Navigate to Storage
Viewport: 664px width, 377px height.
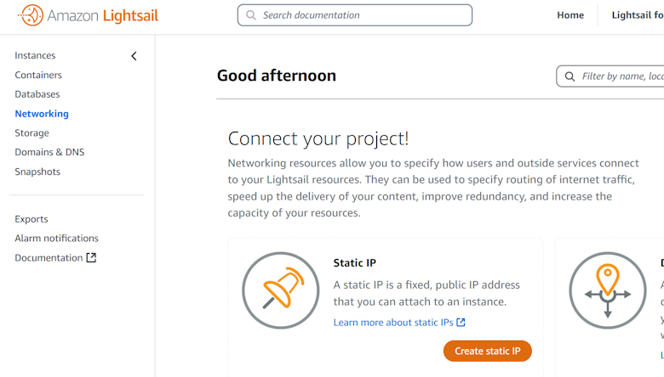click(31, 133)
